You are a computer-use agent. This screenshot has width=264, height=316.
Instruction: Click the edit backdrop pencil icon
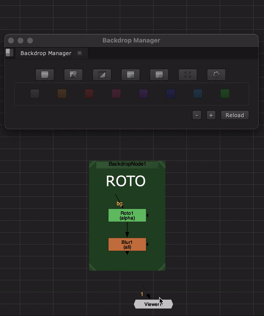pos(73,74)
